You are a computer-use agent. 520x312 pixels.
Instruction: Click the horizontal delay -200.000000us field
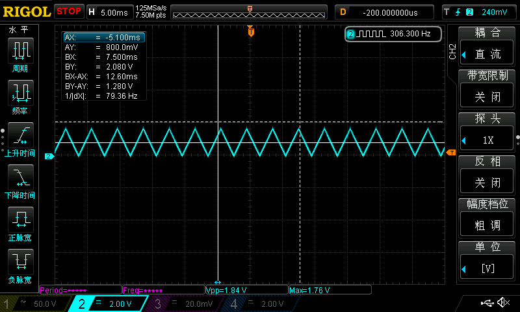[x=384, y=12]
